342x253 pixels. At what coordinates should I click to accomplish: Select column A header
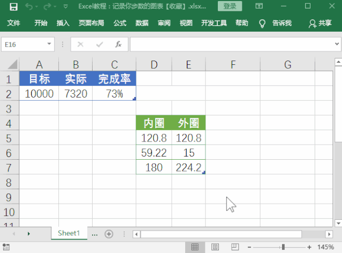pyautogui.click(x=39, y=65)
